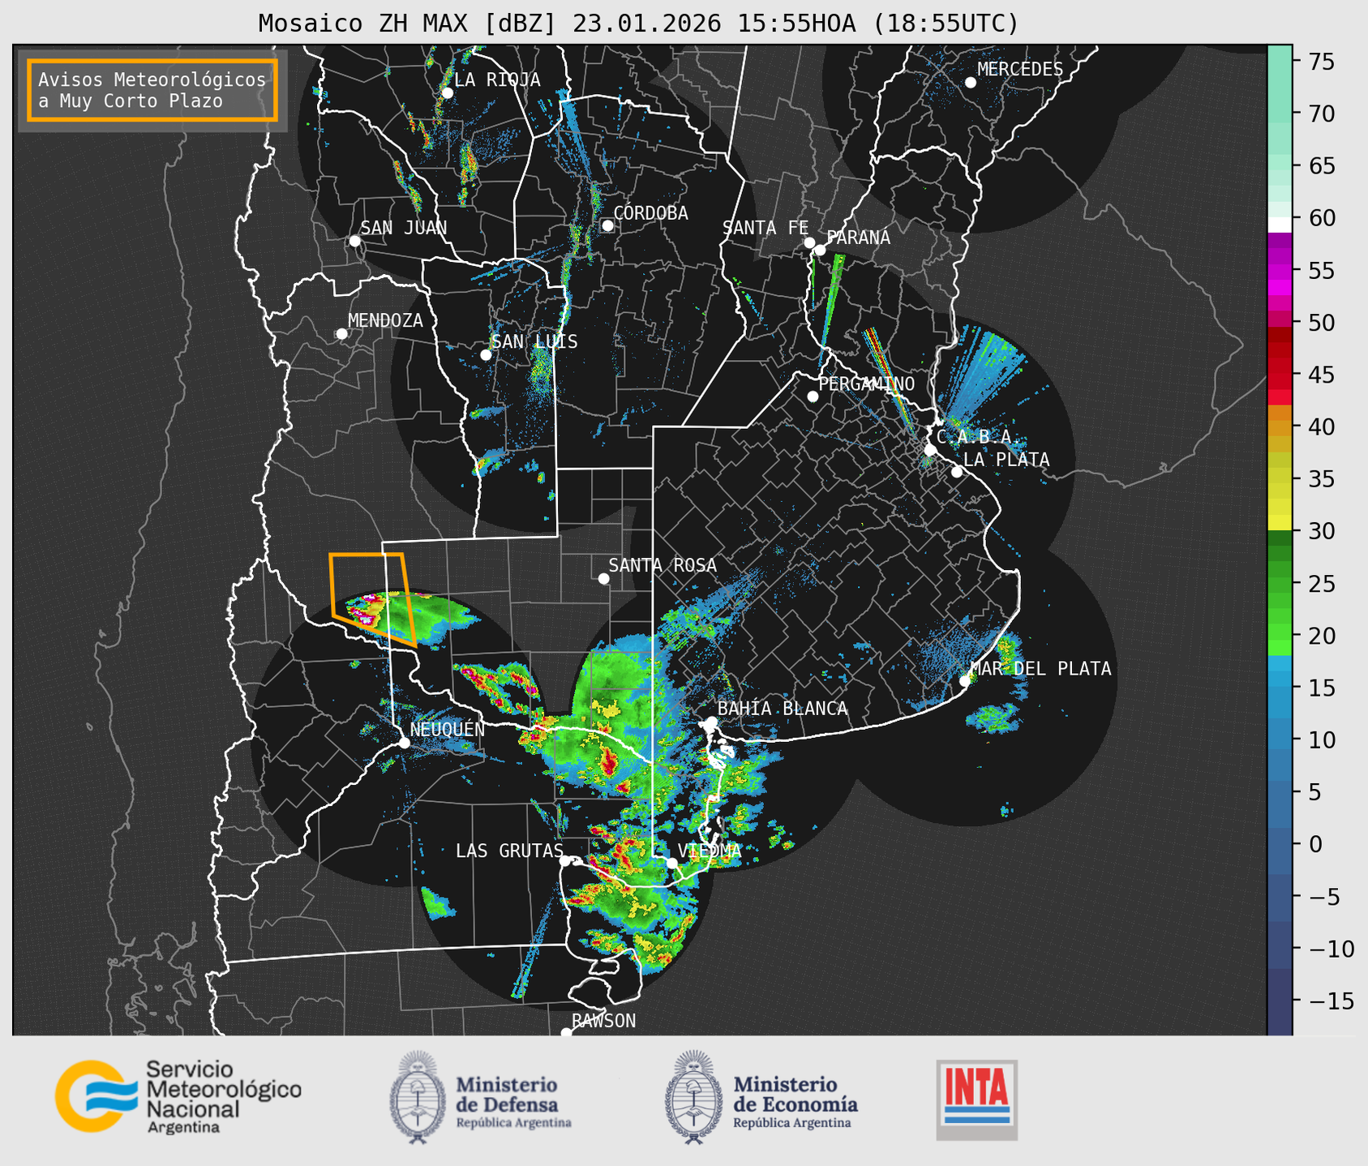Click the SAN JUAN city marker dot
1368x1166 pixels.
pos(354,241)
